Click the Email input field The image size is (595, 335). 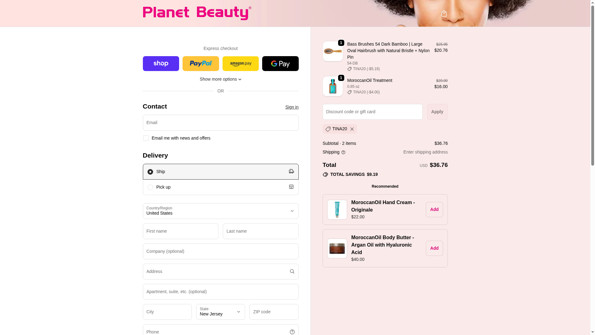[221, 123]
